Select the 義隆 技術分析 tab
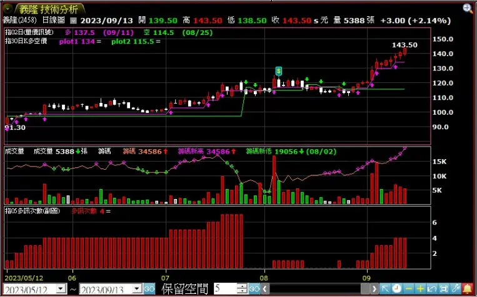 point(48,9)
